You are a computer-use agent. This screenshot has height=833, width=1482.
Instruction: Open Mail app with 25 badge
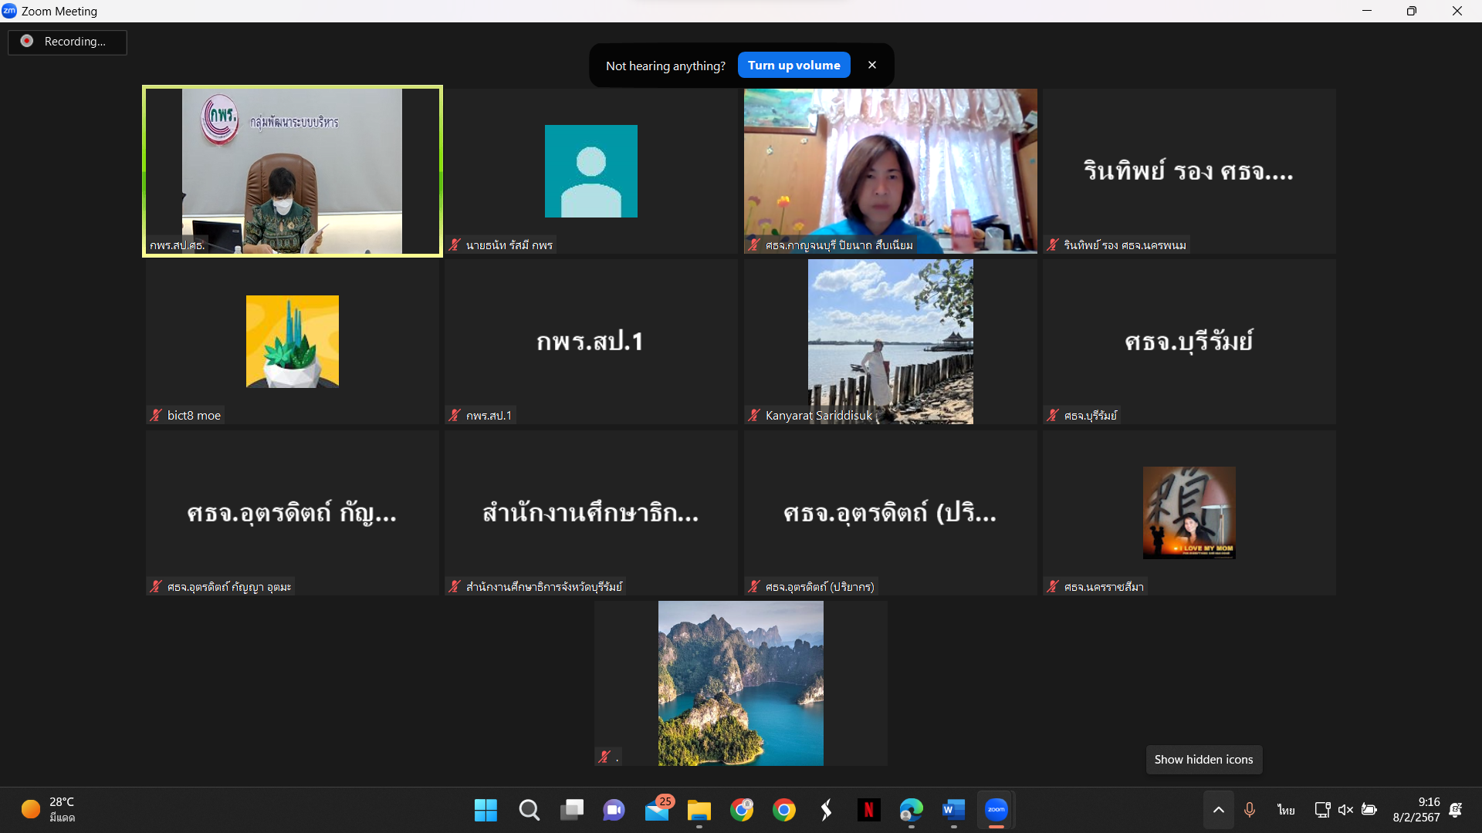point(658,810)
